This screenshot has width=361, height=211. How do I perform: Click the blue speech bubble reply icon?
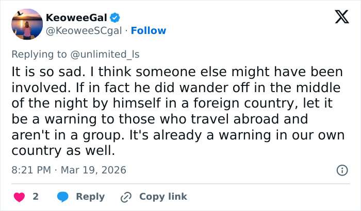coord(63,197)
